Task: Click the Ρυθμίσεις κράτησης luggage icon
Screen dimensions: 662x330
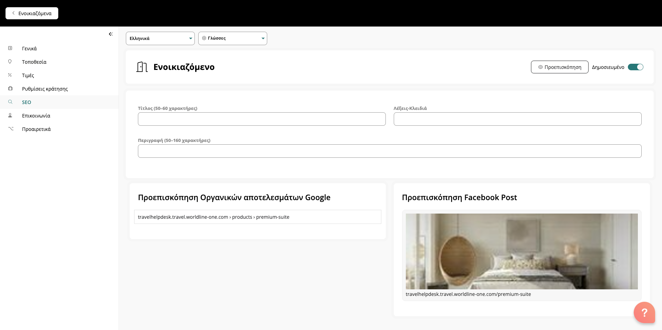Action: pyautogui.click(x=10, y=89)
